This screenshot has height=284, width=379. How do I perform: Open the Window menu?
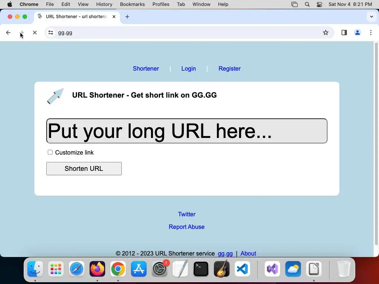pyautogui.click(x=201, y=4)
